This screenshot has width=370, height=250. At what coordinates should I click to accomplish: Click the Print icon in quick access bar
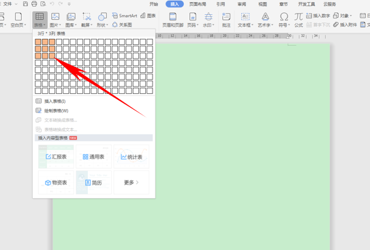pyautogui.click(x=34, y=4)
